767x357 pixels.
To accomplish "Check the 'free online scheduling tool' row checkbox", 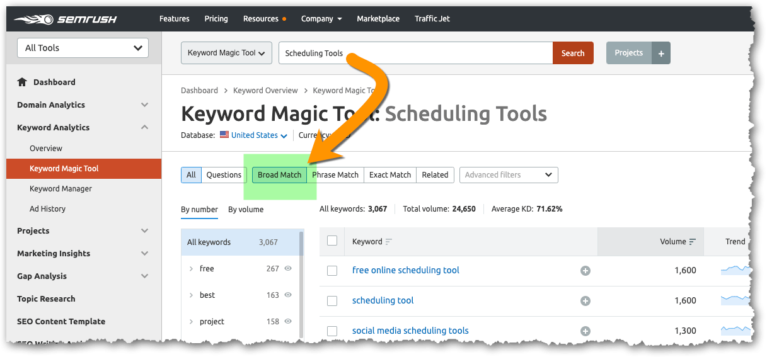I will tap(332, 271).
